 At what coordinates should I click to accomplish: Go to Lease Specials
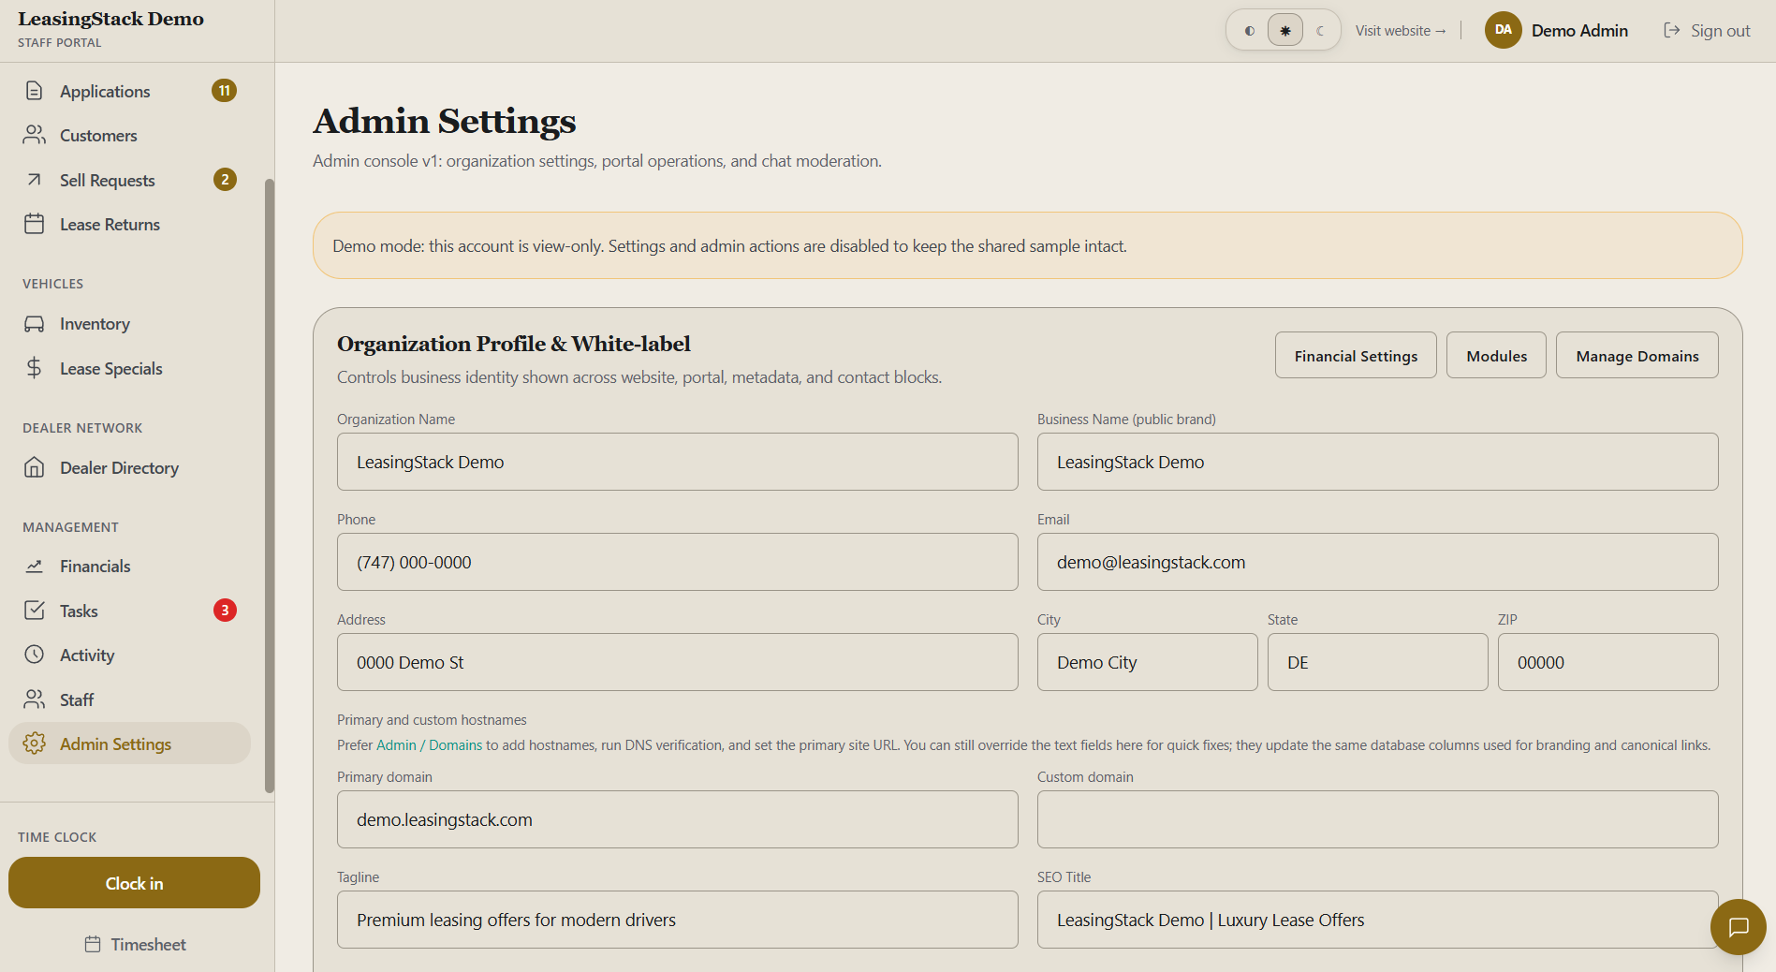click(129, 369)
